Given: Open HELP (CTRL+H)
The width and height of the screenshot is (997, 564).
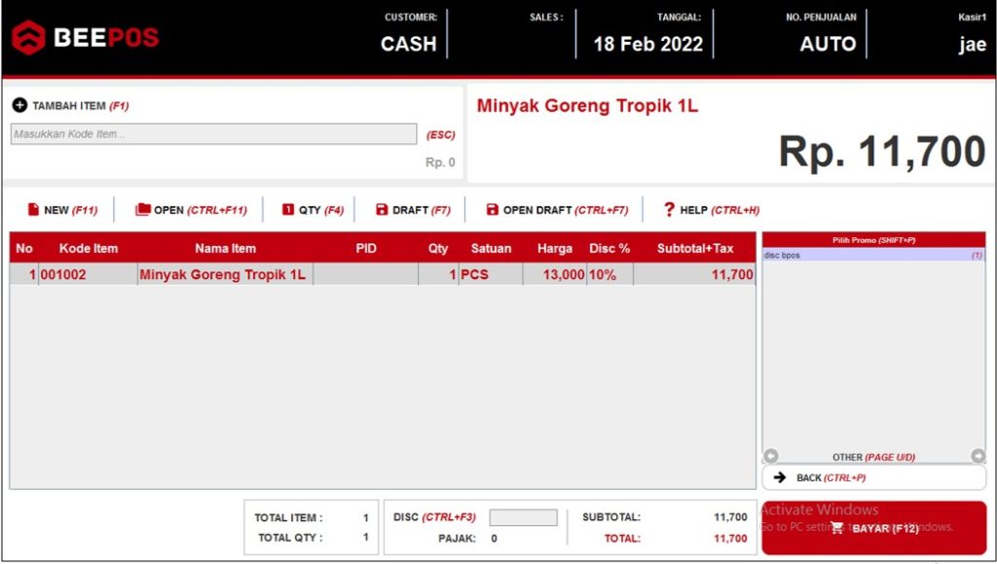Looking at the screenshot, I should click(712, 210).
